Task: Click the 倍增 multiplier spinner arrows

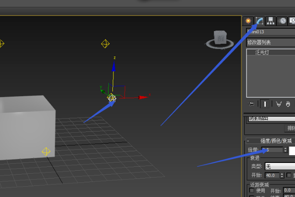Action: click(285, 150)
